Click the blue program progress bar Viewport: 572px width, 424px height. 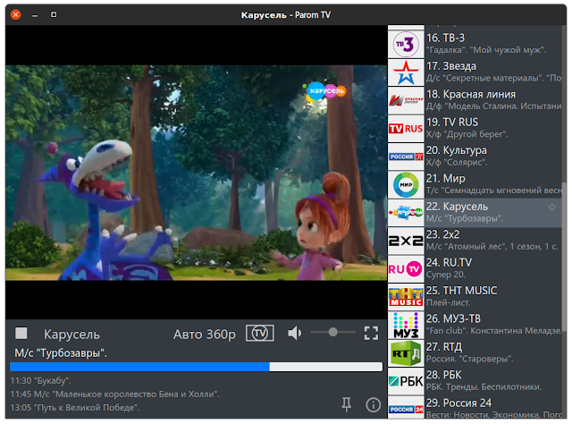pos(197,367)
